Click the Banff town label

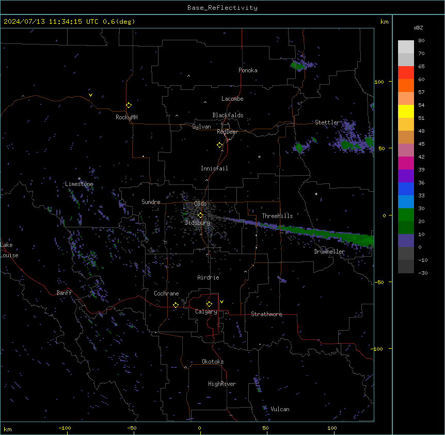point(64,293)
